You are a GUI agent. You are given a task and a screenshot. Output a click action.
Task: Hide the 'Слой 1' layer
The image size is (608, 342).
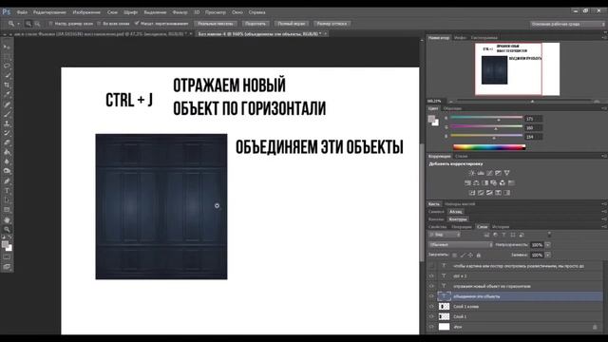pos(431,316)
